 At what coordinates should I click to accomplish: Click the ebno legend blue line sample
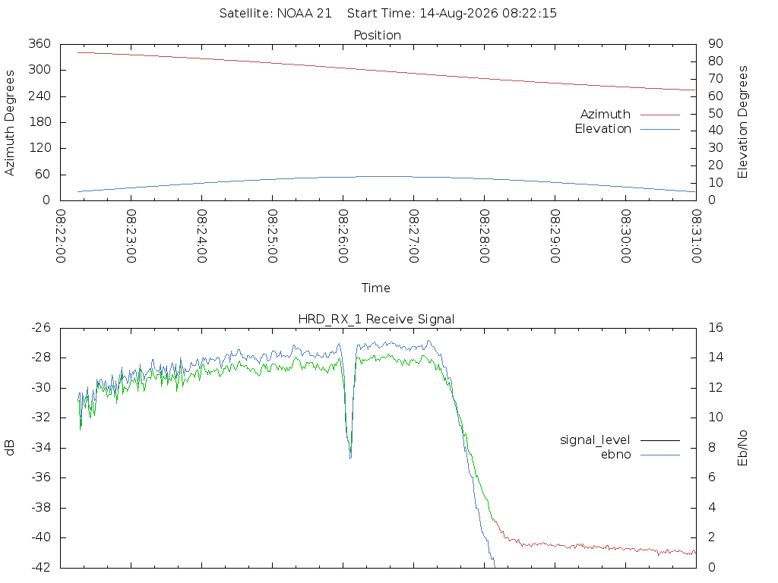(x=660, y=455)
